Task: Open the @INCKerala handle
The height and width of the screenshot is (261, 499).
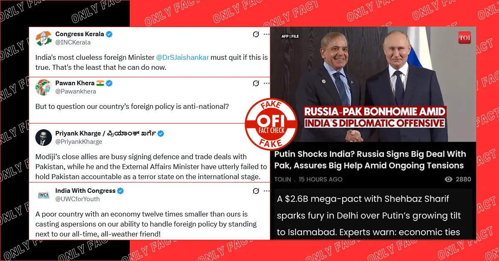Action: [73, 42]
